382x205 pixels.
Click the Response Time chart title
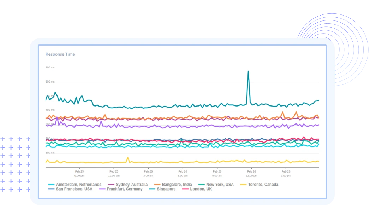(x=60, y=54)
